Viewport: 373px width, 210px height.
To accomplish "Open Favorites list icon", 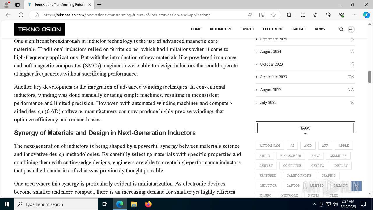I will (316, 15).
